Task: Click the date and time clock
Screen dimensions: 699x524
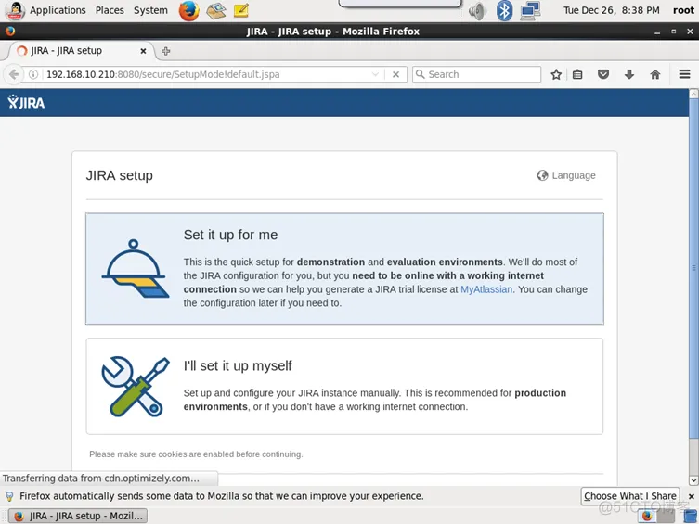Action: tap(611, 10)
